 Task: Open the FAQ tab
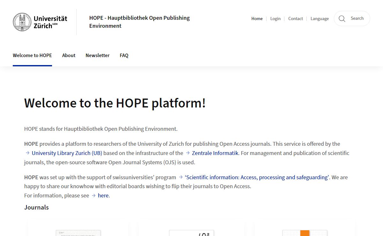tap(124, 55)
